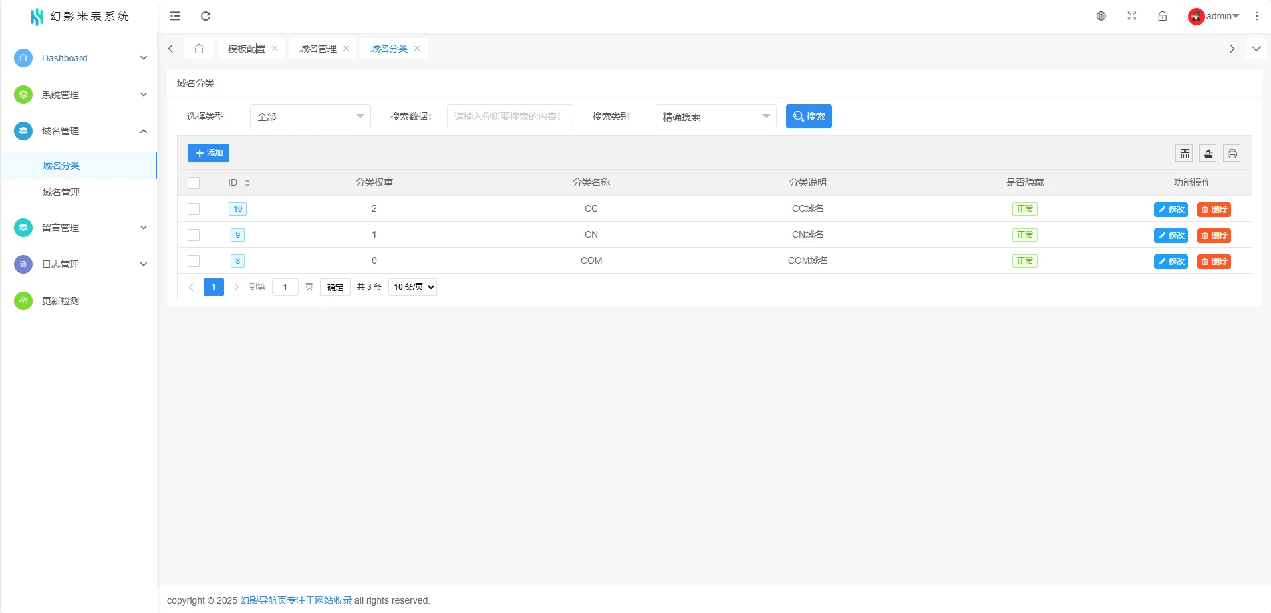The height and width of the screenshot is (613, 1271).
Task: Collapse the sidebar with the menu fold icon
Action: click(175, 16)
